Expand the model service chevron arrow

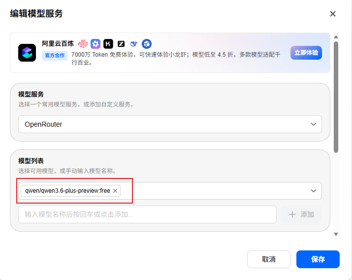tap(314, 124)
